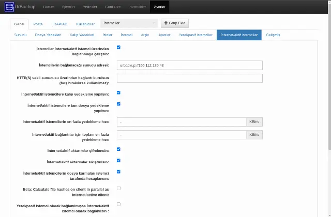Image resolution: width=331 pixels, height=217 pixels.
Task: Open the Durum page
Action: tap(49, 7)
